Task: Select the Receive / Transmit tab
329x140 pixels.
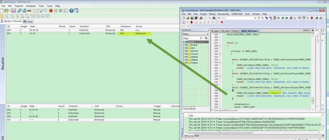Action: 11,21
